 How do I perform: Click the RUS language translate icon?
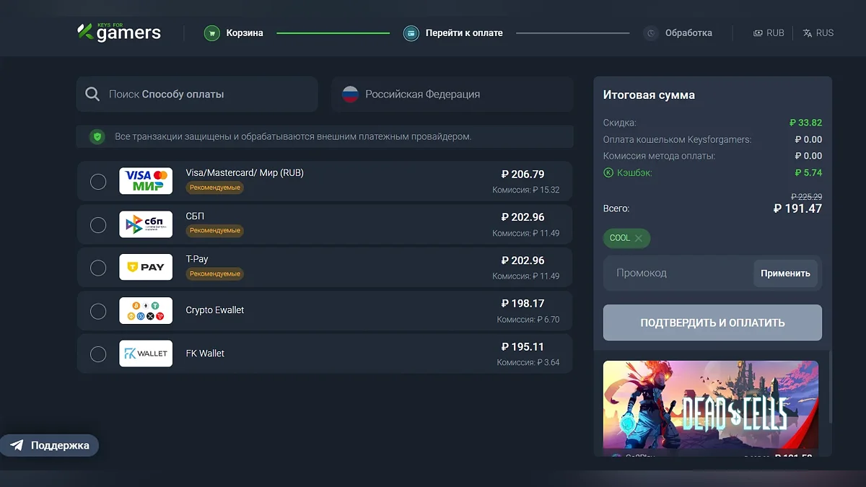tap(808, 33)
